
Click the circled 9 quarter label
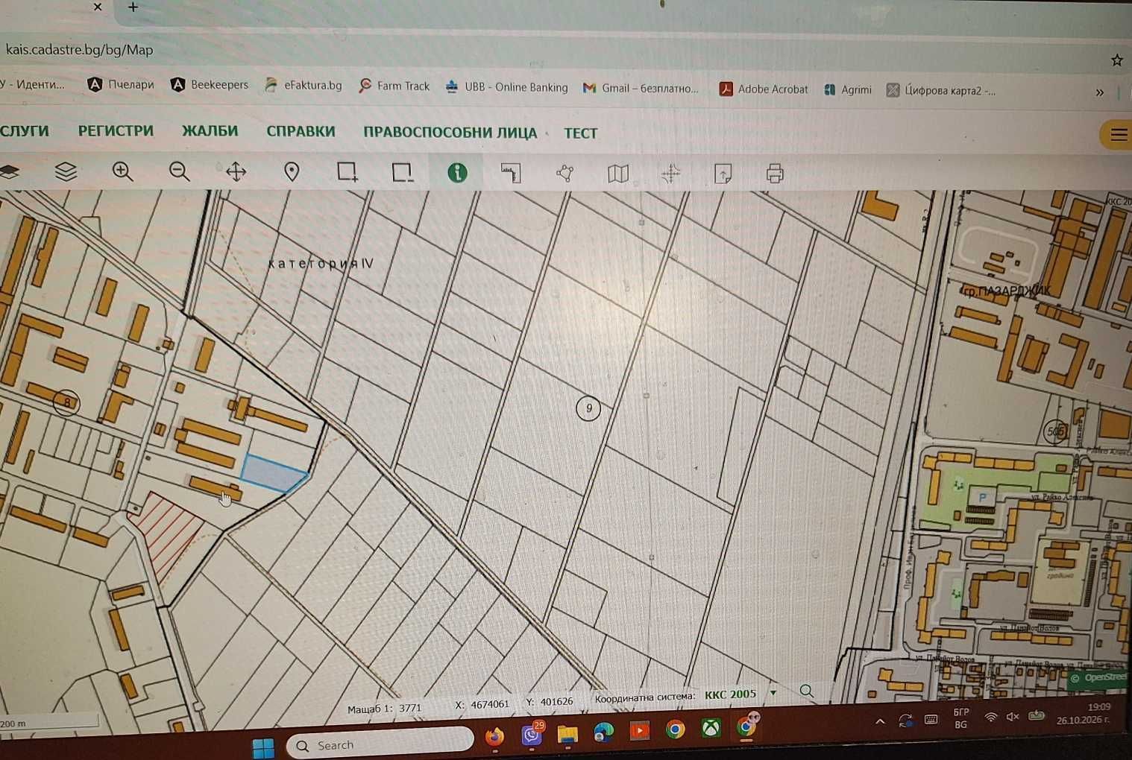pyautogui.click(x=588, y=408)
